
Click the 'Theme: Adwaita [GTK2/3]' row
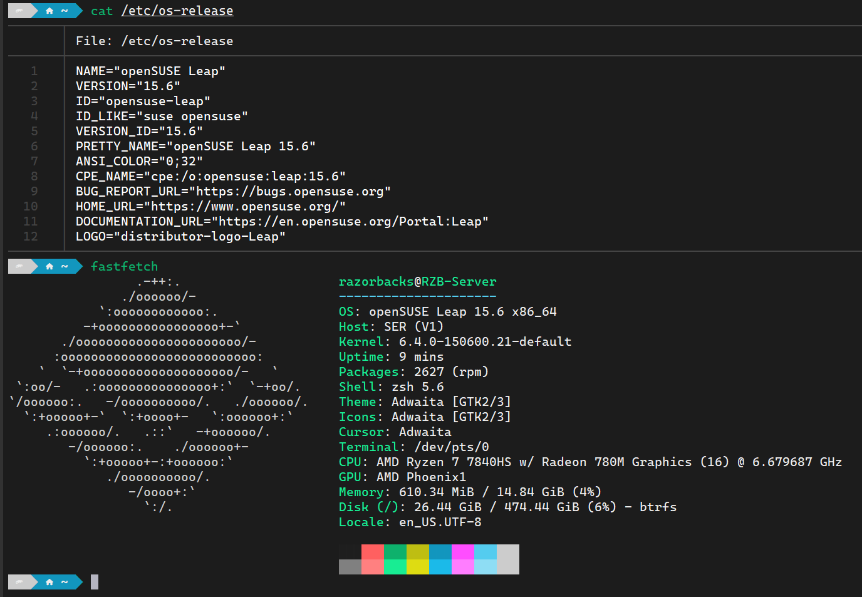tap(425, 402)
